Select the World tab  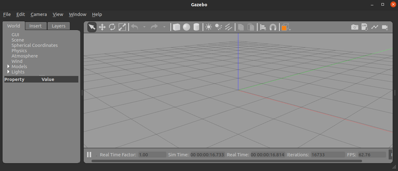[14, 26]
